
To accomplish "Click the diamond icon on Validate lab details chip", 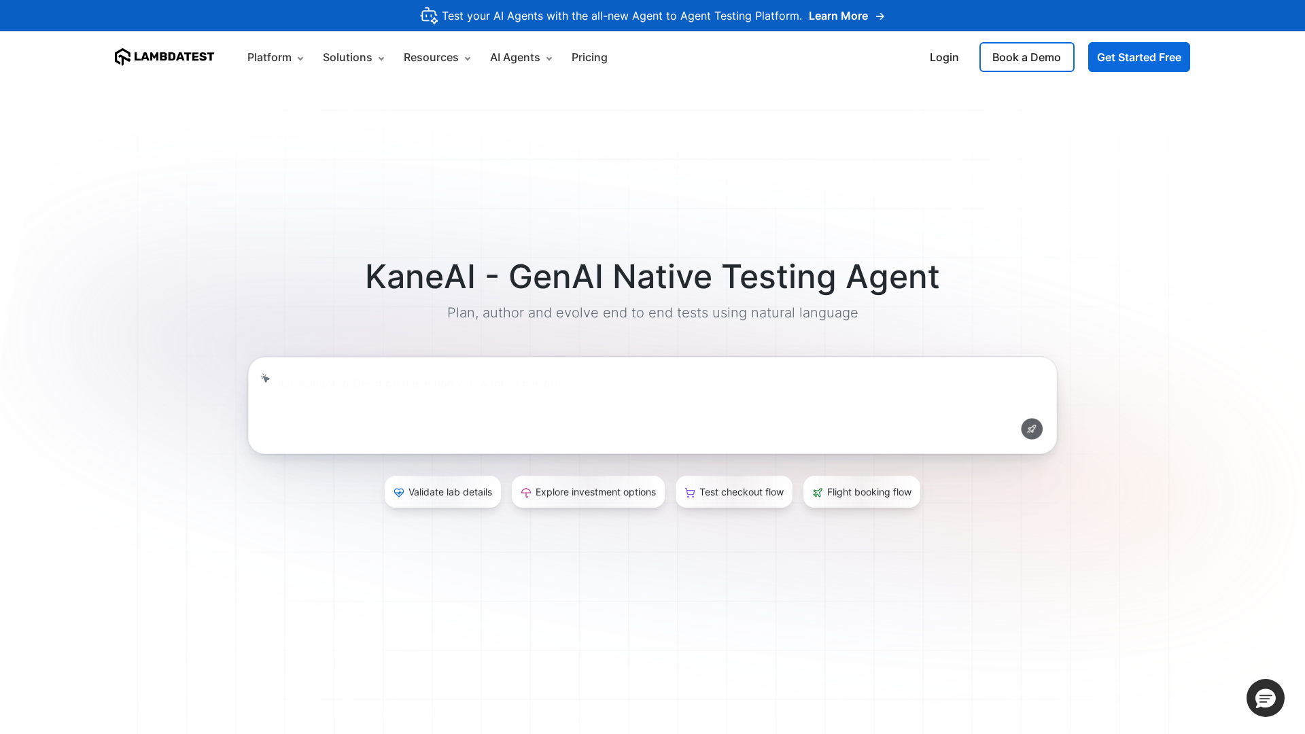I will click(399, 492).
